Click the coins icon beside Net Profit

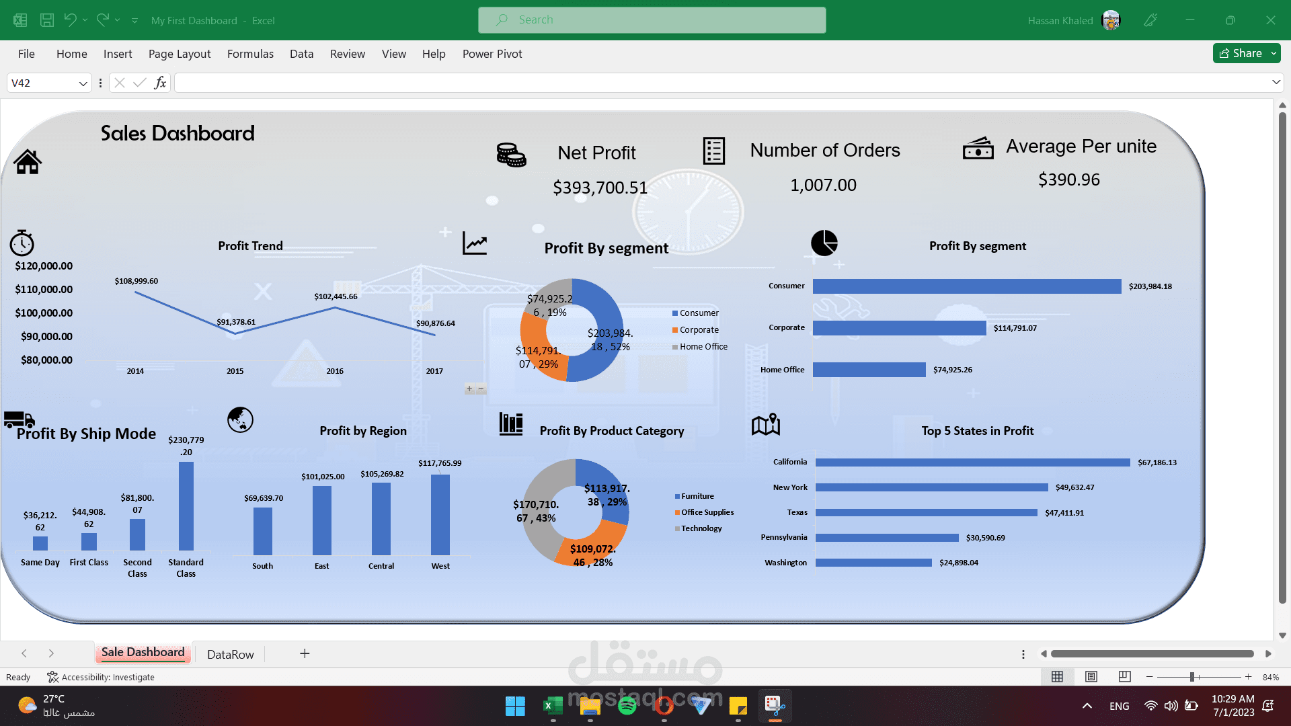511,155
